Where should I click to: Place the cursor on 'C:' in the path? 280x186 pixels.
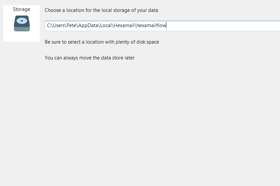click(49, 25)
